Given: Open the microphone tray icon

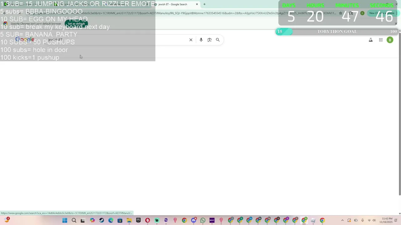Looking at the screenshot, I should [362, 220].
